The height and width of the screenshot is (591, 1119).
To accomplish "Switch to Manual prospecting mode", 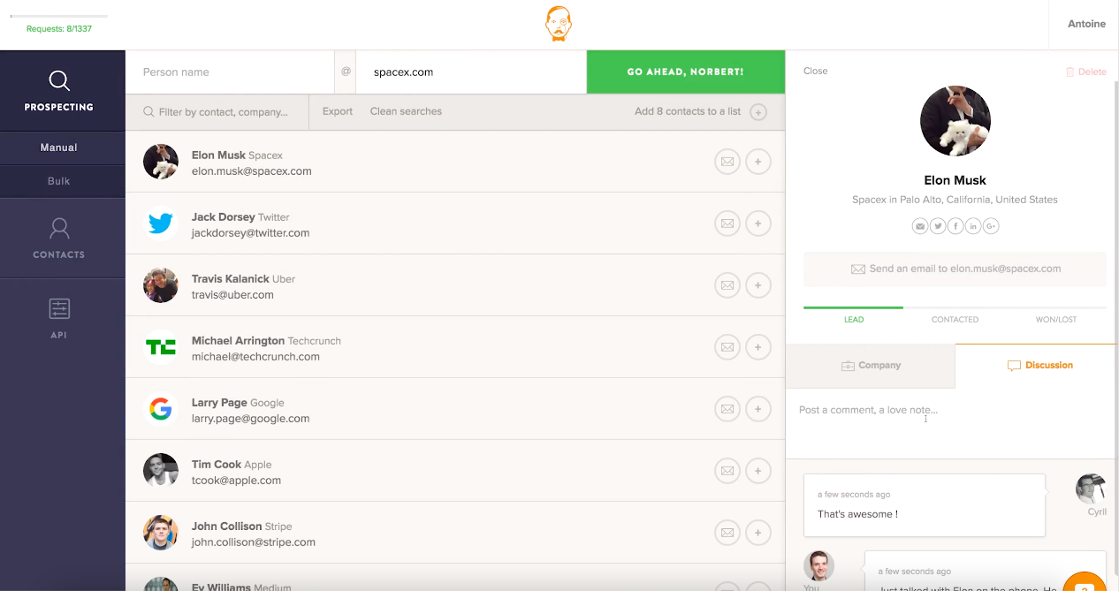I will 59,148.
